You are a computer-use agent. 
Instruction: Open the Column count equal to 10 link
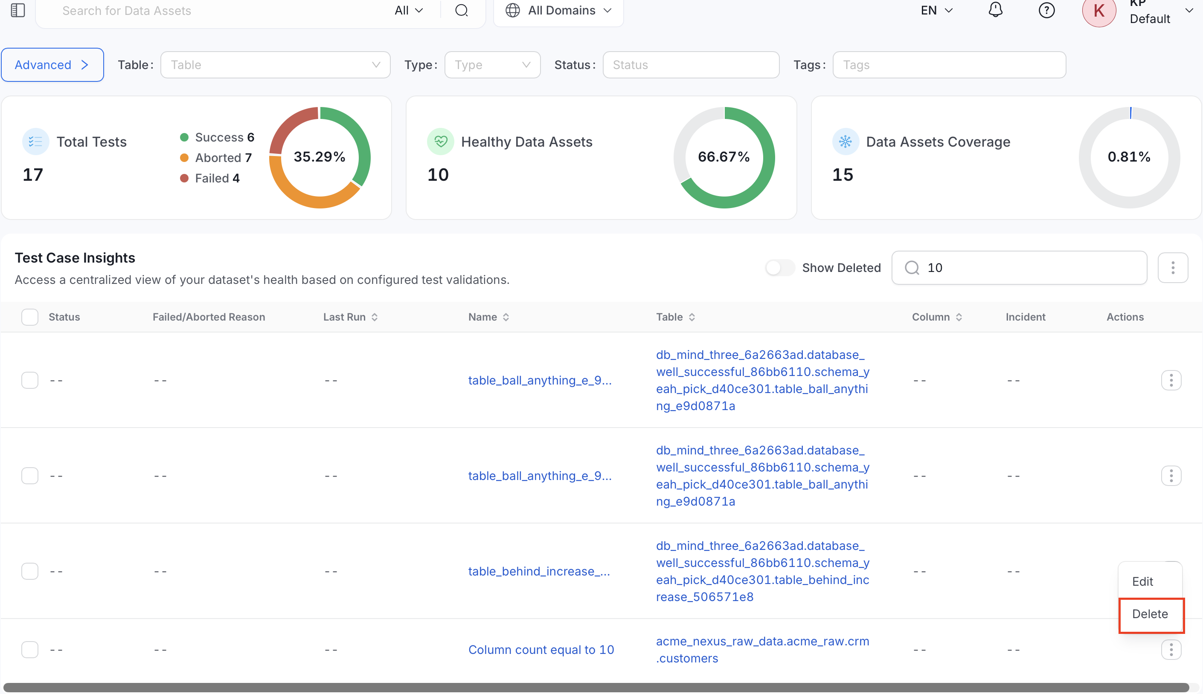click(541, 649)
